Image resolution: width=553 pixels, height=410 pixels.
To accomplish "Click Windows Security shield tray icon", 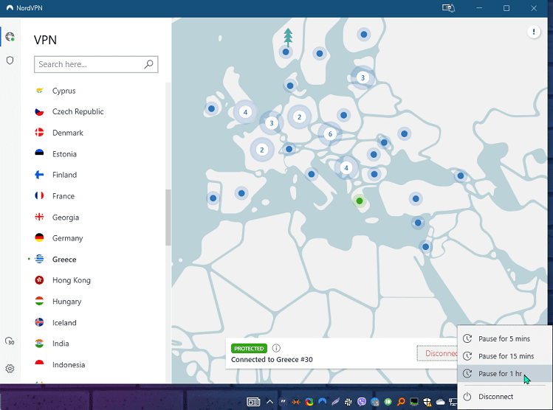I will point(427,402).
